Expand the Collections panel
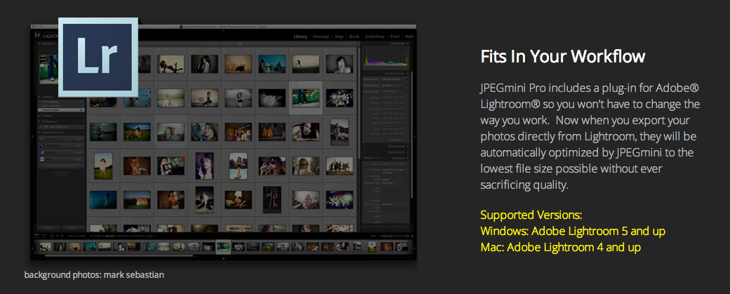This screenshot has height=294, width=730. 39,121
